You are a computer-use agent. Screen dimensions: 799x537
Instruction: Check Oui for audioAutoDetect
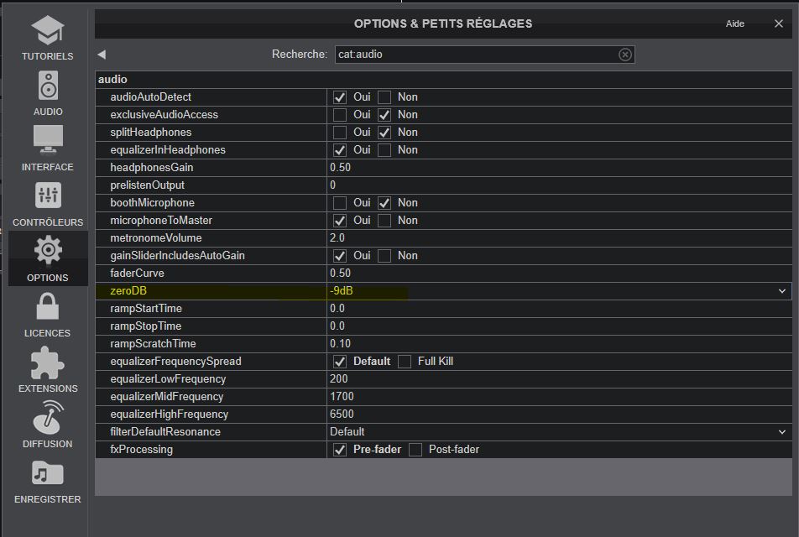pyautogui.click(x=340, y=96)
